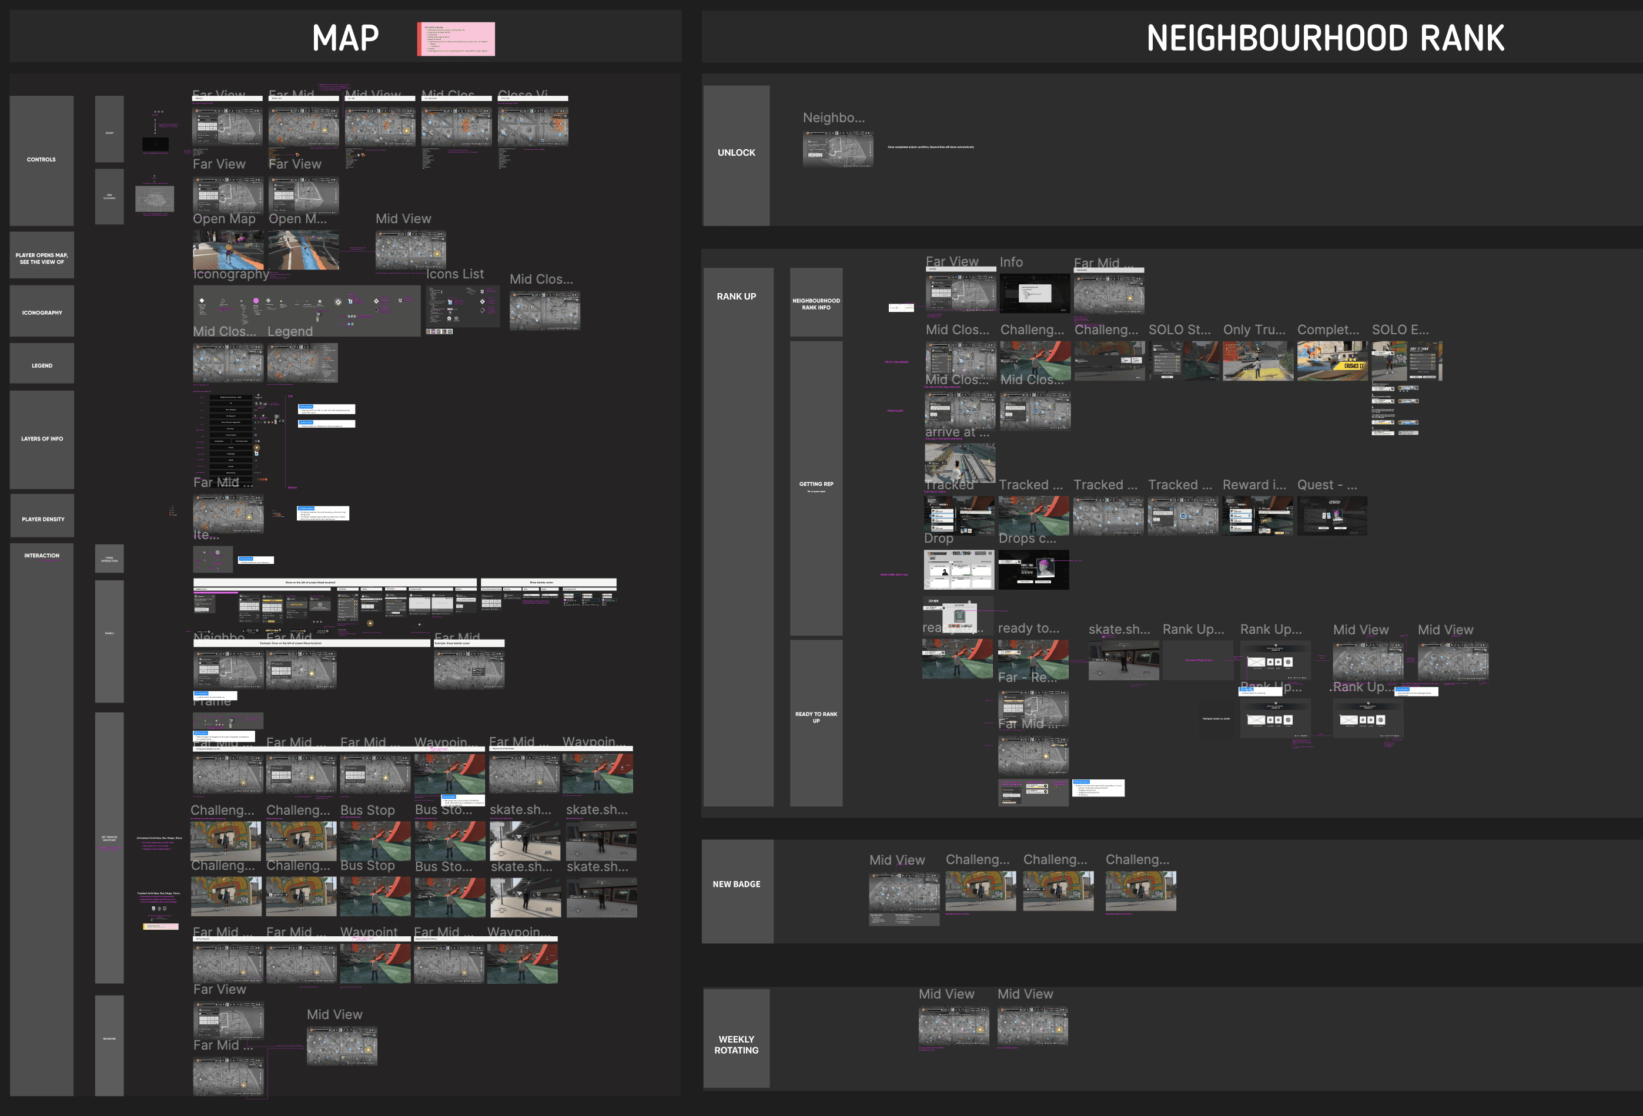This screenshot has width=1643, height=1116.
Task: Click the NEW BADGE section label
Action: 737,885
